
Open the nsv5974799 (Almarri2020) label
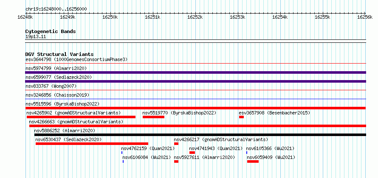pyautogui.click(x=56, y=68)
